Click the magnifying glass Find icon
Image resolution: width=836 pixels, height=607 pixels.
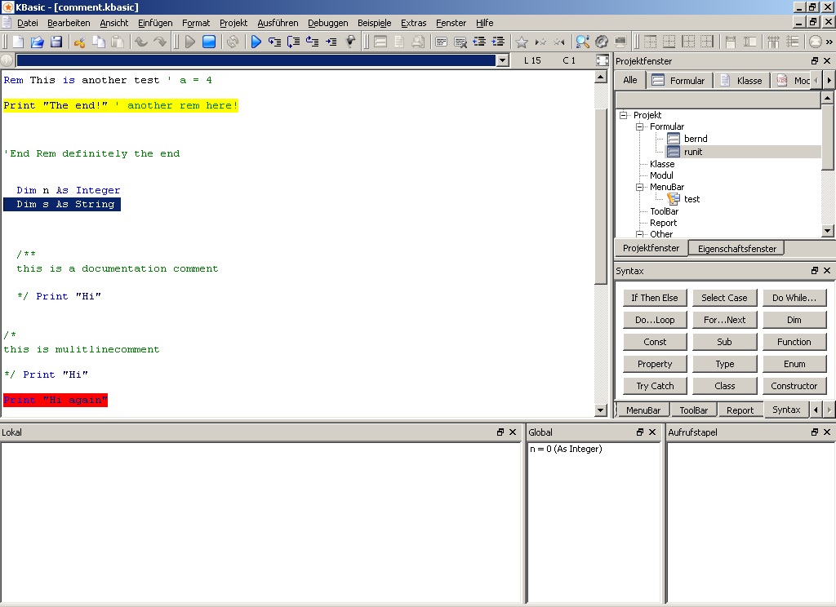[582, 42]
